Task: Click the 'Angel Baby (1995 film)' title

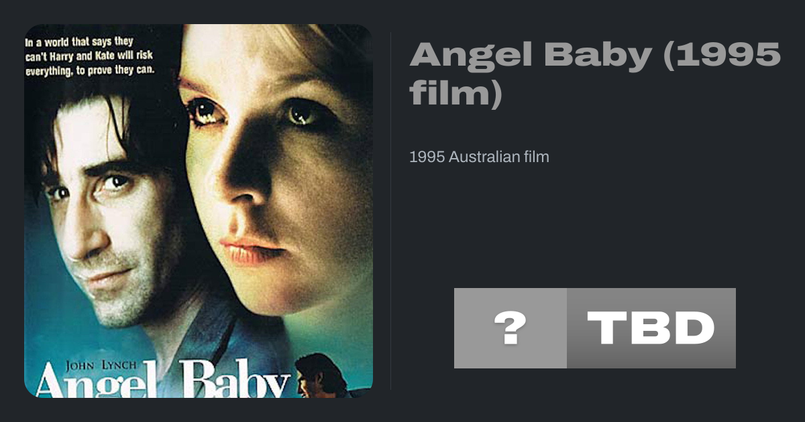Action: point(595,73)
